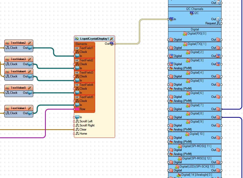
Task: Click TextField5 Row integer pin icon
Action: click(x=77, y=109)
